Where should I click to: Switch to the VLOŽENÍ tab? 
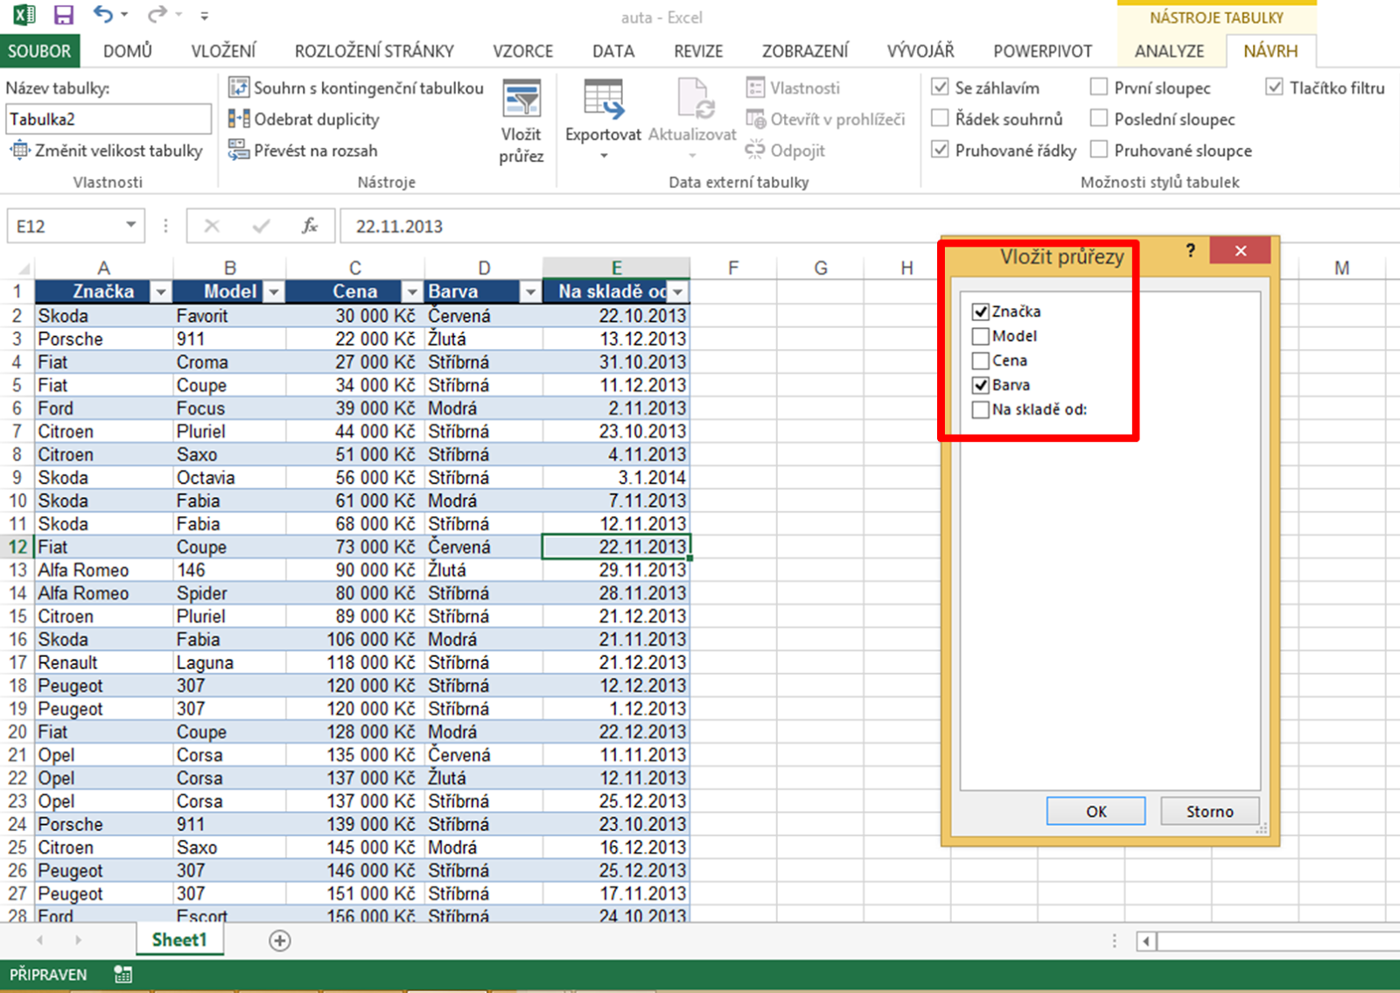click(224, 51)
